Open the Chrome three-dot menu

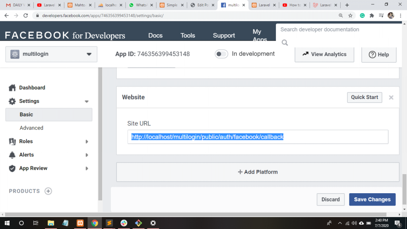point(401,16)
